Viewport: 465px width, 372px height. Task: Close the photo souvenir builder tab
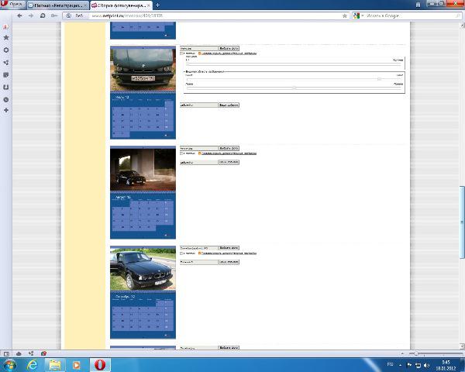coord(149,5)
